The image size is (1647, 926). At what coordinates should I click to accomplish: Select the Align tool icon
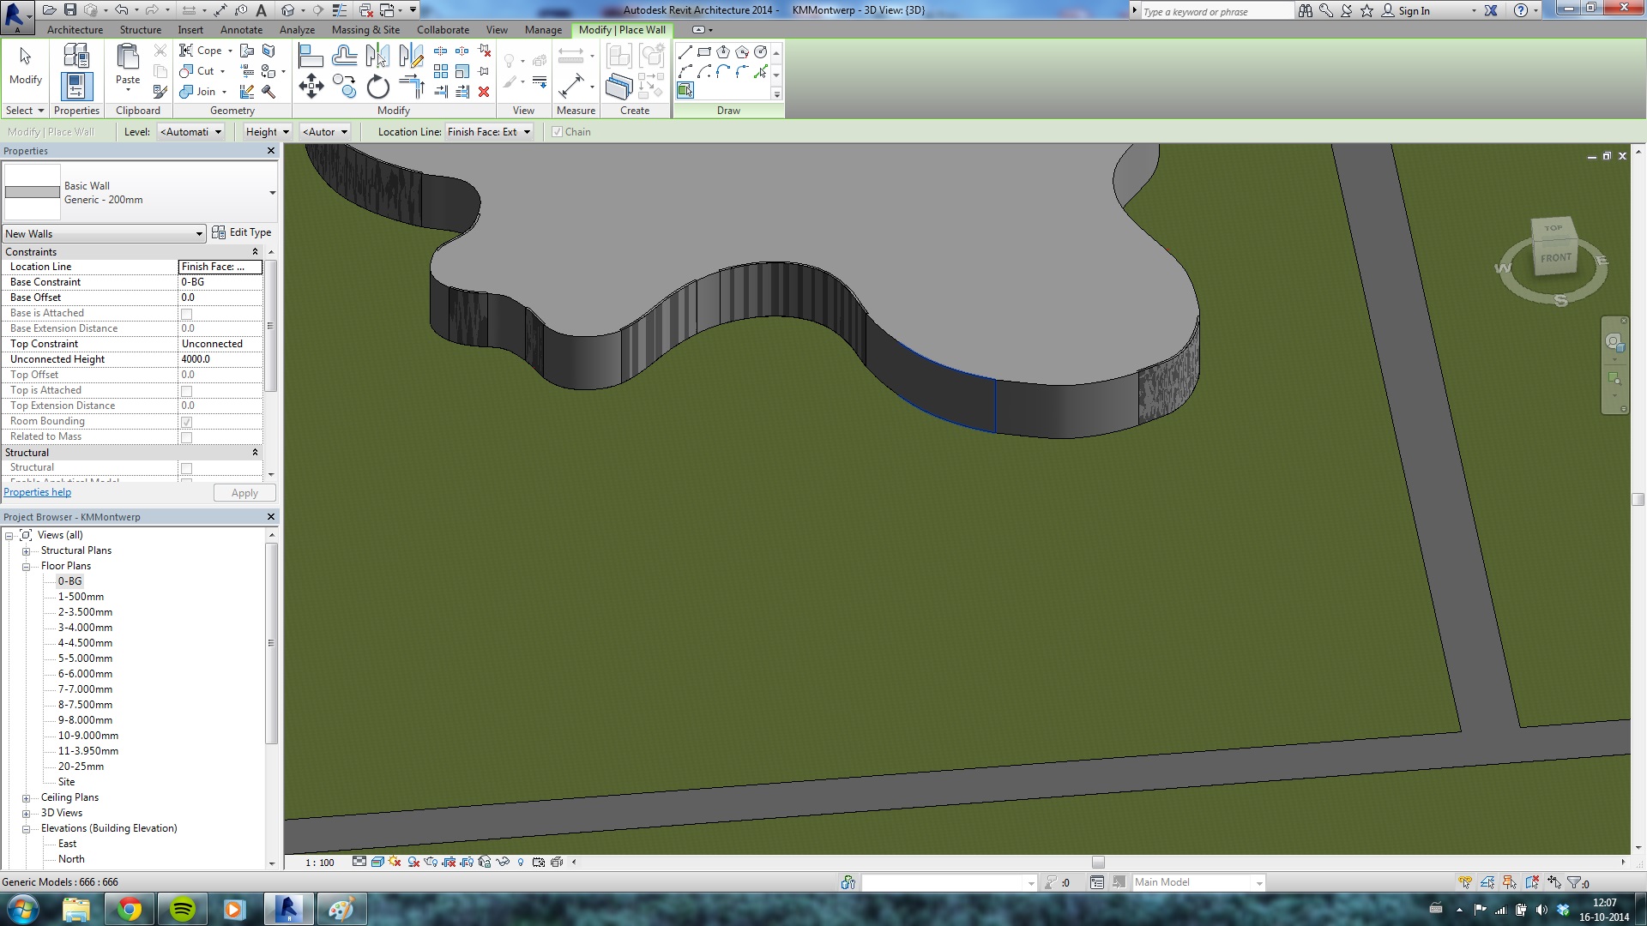click(x=311, y=57)
